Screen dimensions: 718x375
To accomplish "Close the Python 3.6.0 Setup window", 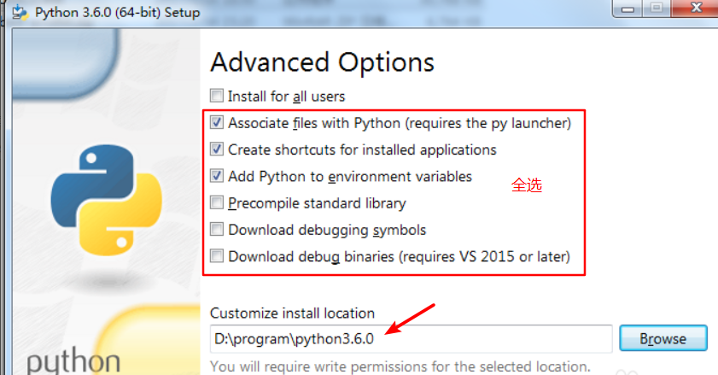I will pos(696,9).
